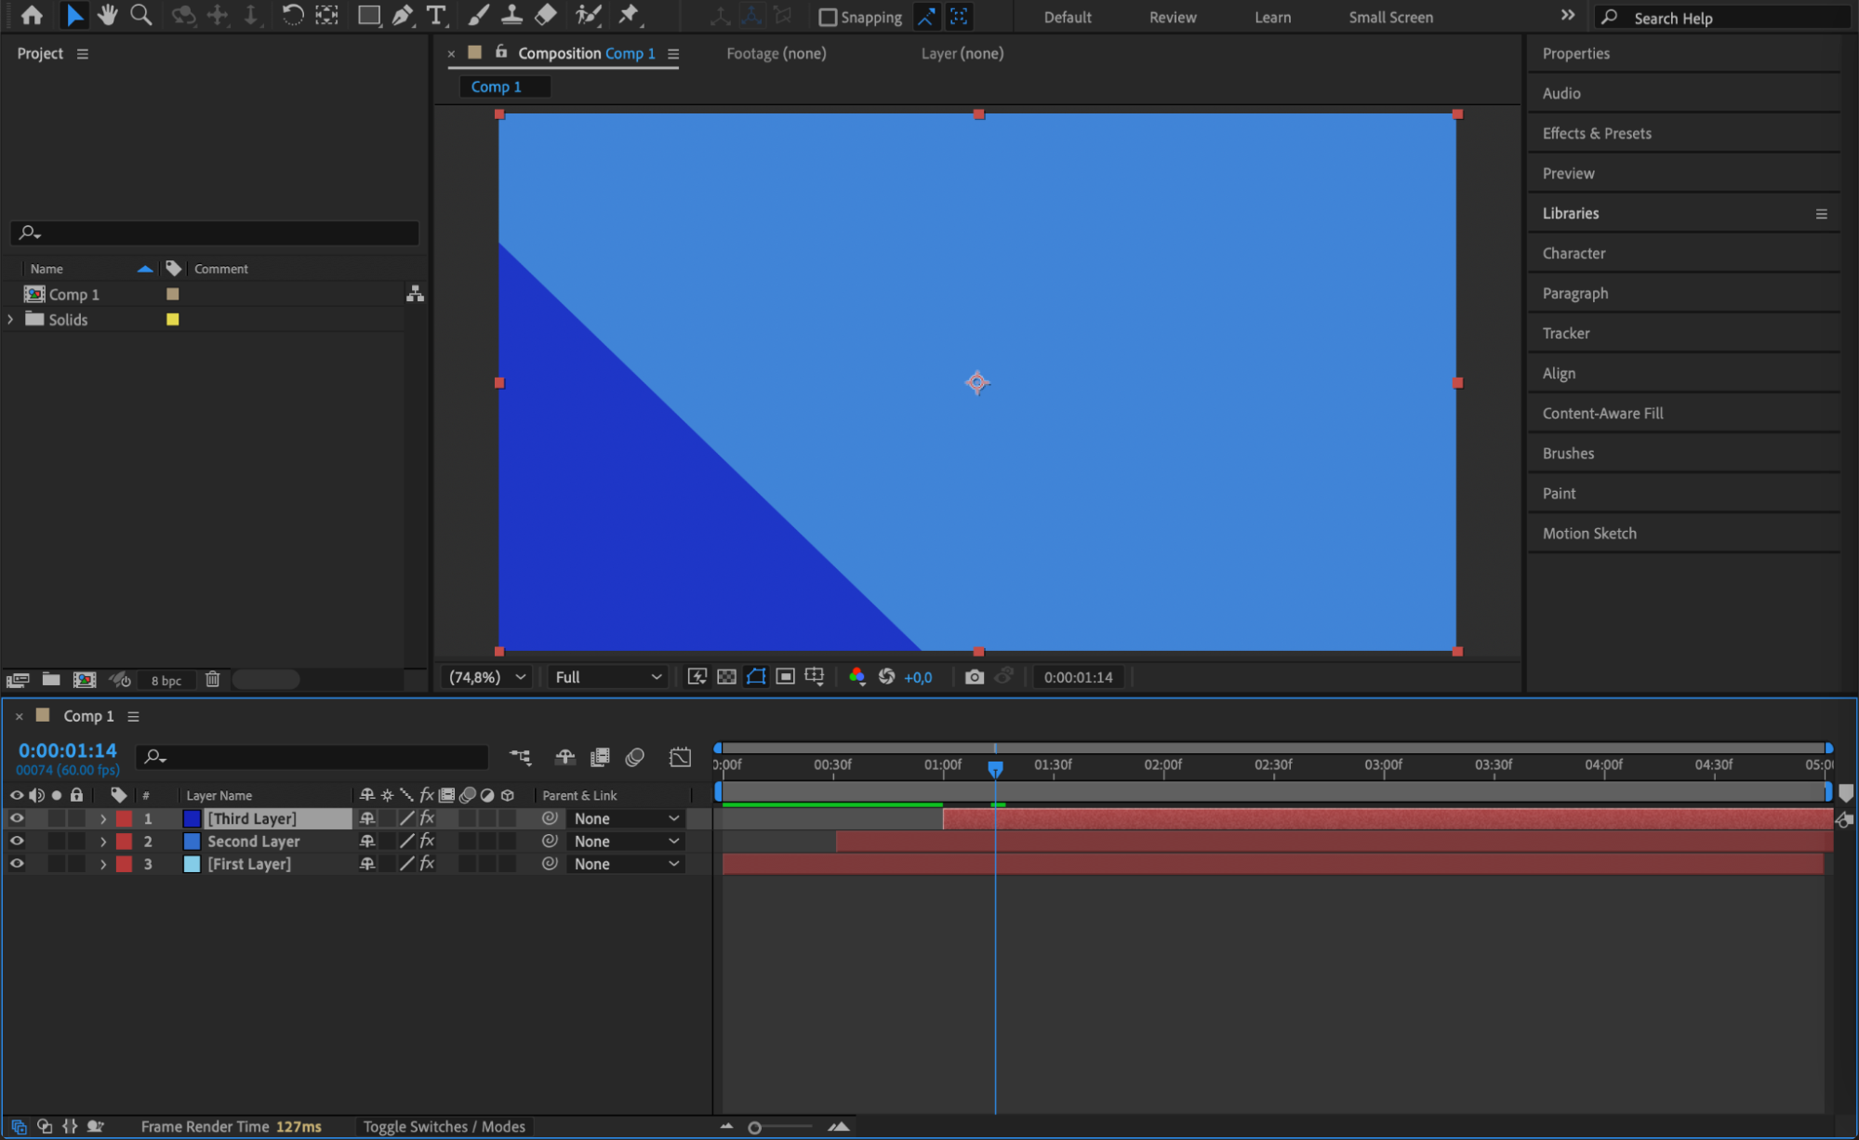Click the trash delete icon in Project panel
1859x1140 pixels.
[212, 680]
